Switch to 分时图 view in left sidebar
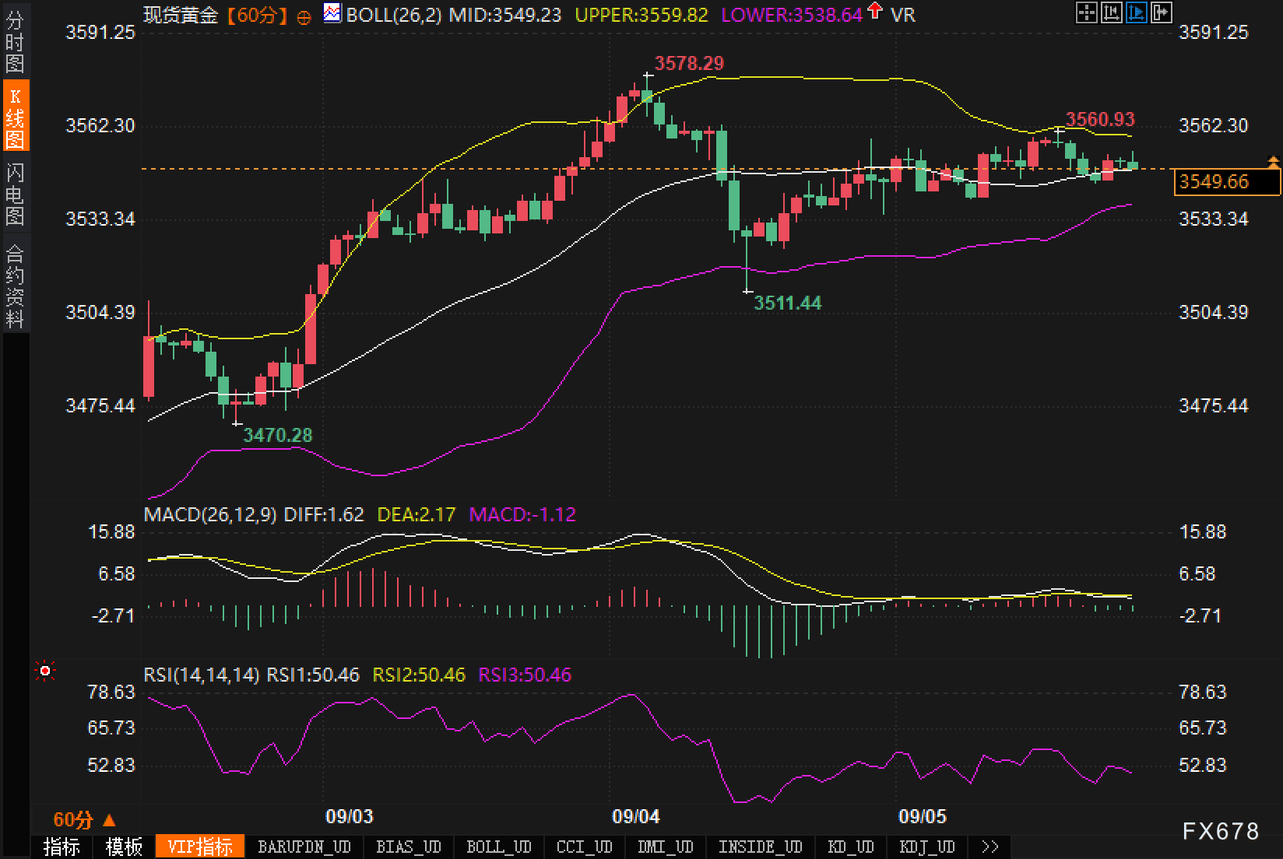Screen dimensions: 1283x859 pyautogui.click(x=15, y=43)
